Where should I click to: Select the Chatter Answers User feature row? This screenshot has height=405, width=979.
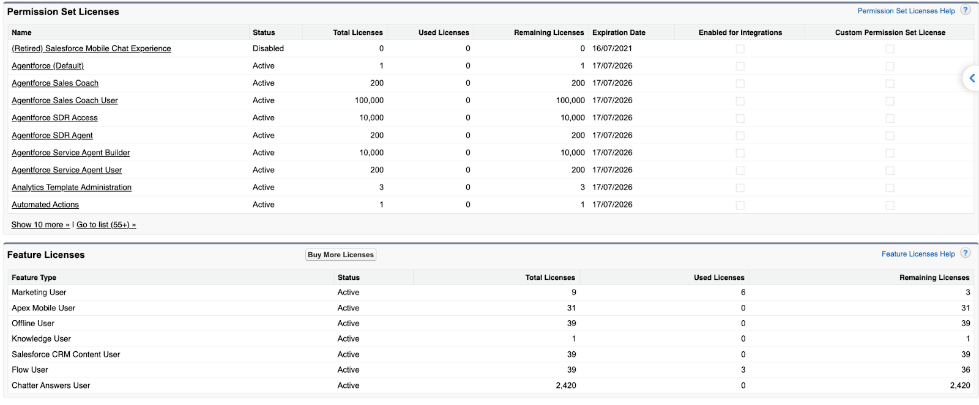(x=51, y=385)
